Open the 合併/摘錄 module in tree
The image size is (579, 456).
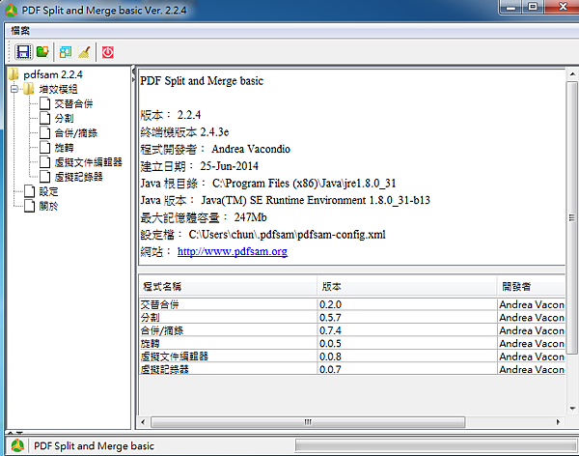(x=75, y=133)
